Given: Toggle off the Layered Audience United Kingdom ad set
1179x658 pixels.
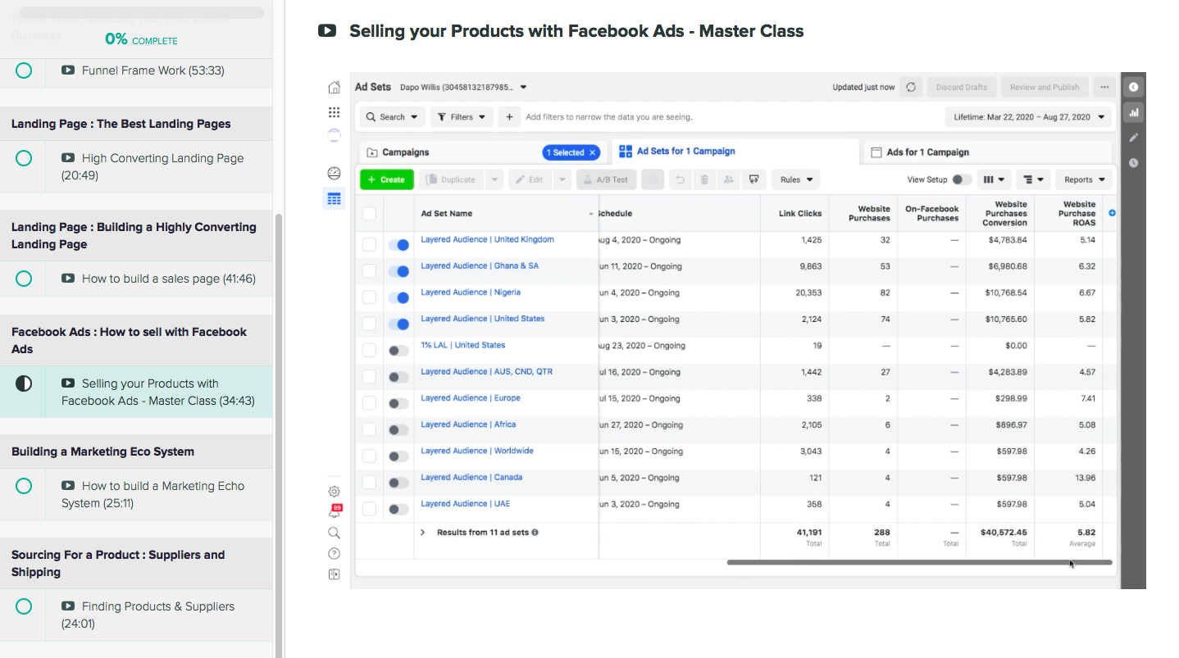Looking at the screenshot, I should (x=398, y=244).
